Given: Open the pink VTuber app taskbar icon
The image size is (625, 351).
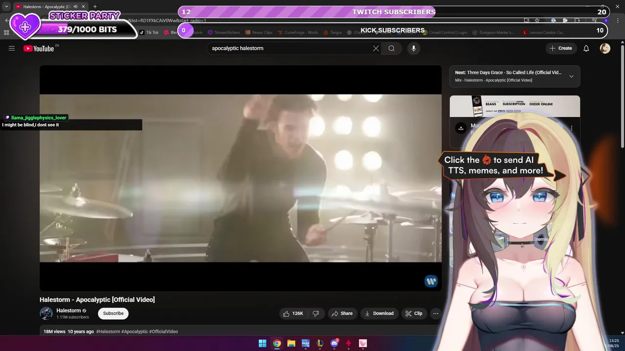Looking at the screenshot, I should (x=363, y=343).
